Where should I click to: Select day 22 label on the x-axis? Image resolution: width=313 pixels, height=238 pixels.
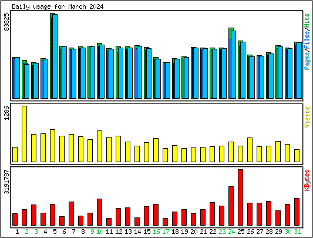(213, 232)
